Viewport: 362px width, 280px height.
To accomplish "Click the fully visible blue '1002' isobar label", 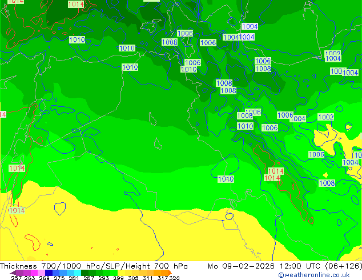I will tap(326, 117).
